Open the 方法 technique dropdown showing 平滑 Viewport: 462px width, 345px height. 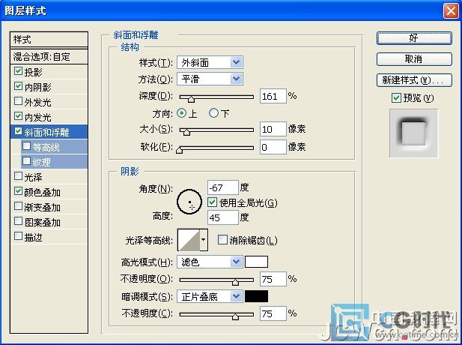(x=210, y=79)
